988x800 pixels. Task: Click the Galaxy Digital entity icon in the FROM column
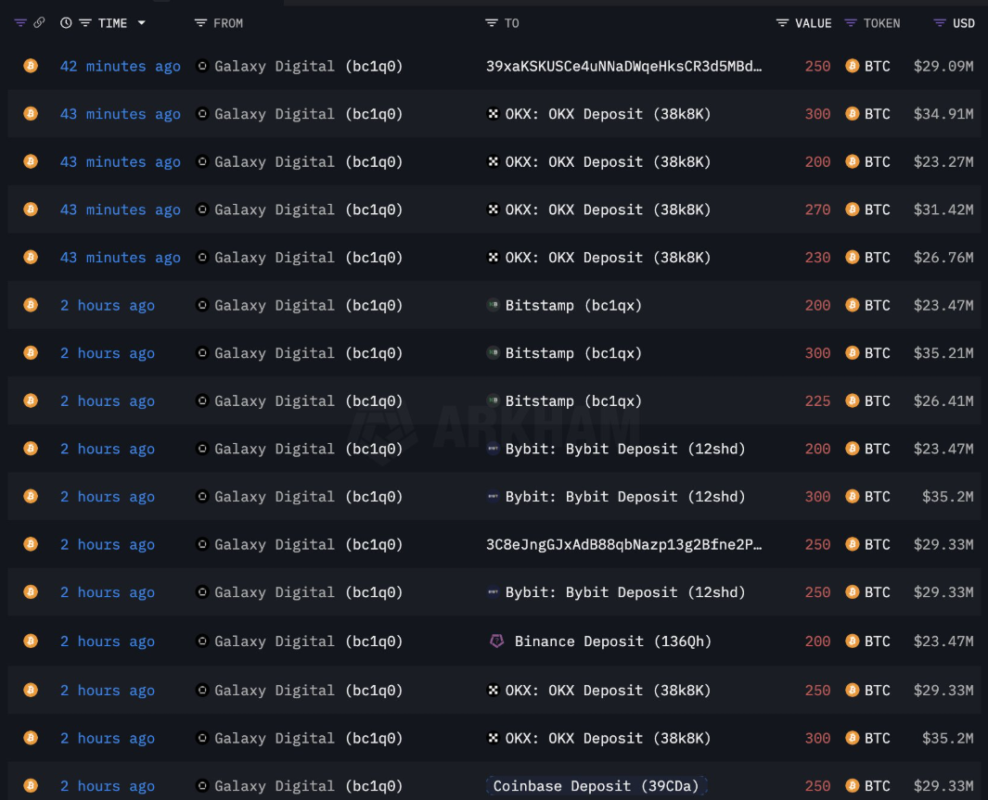(200, 66)
